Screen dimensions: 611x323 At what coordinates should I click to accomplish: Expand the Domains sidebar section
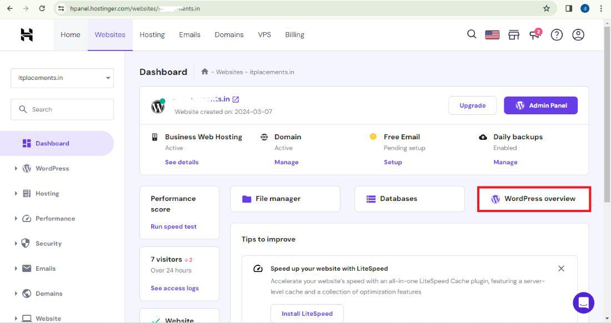[x=16, y=294]
